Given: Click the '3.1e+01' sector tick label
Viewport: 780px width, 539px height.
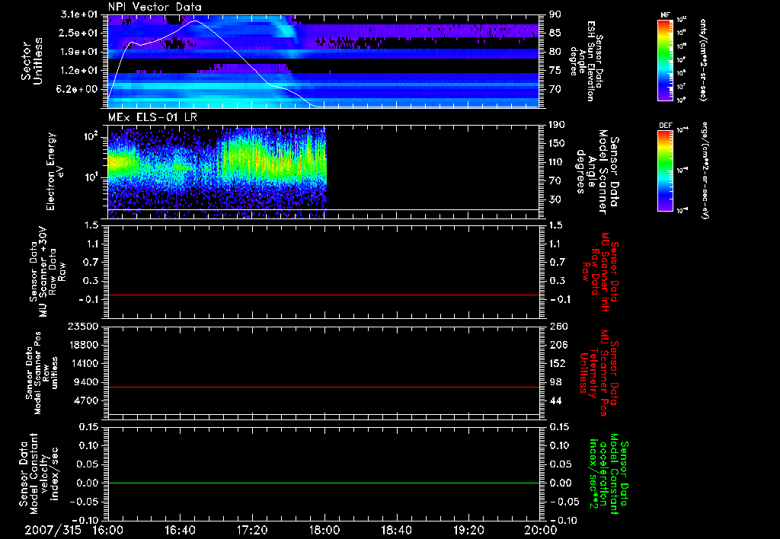Looking at the screenshot, I should [78, 14].
